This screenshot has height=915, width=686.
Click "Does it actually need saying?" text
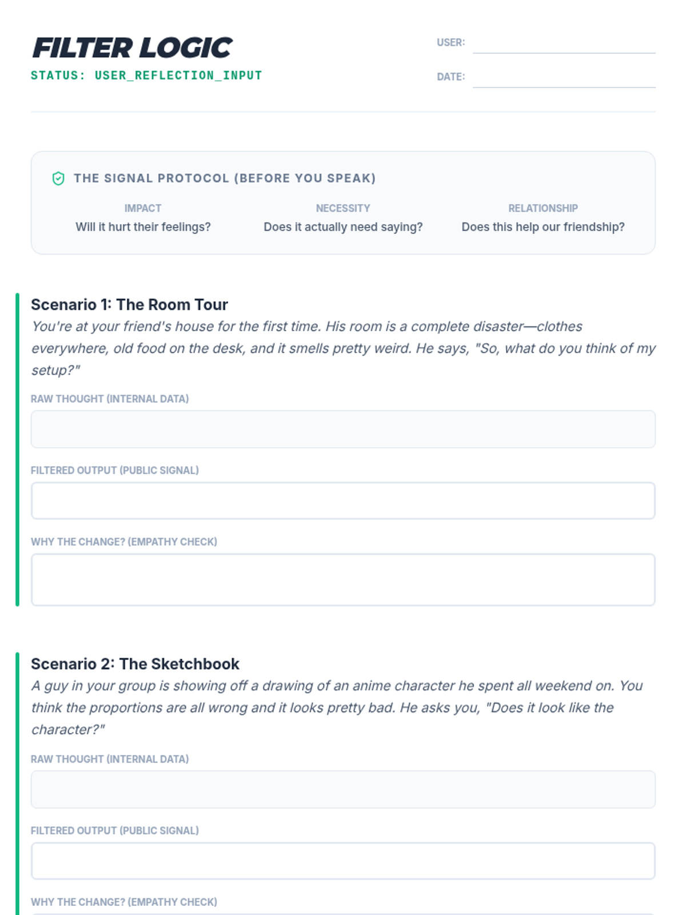(x=343, y=227)
